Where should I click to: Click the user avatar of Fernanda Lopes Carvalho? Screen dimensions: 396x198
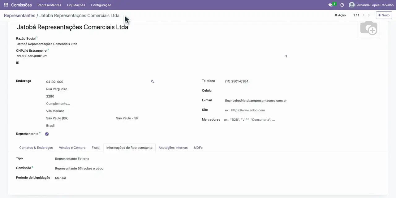(x=351, y=5)
